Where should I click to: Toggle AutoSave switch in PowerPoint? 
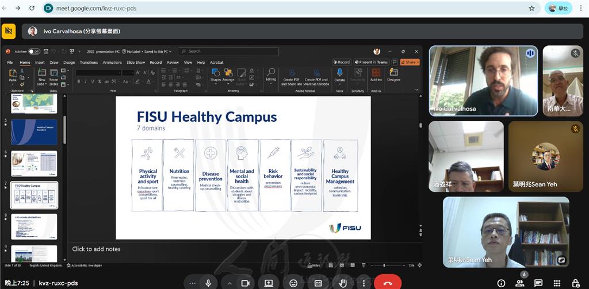[x=34, y=51]
